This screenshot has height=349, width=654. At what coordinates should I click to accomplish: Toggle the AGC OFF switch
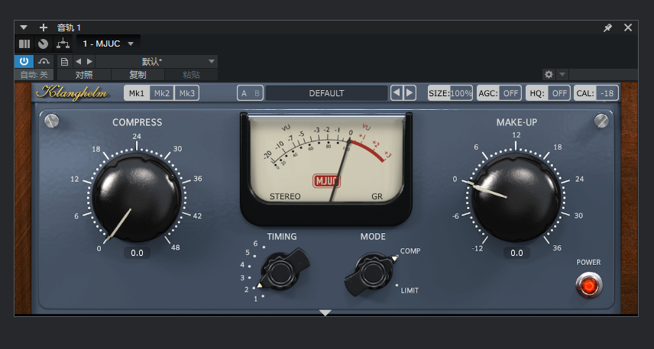499,93
